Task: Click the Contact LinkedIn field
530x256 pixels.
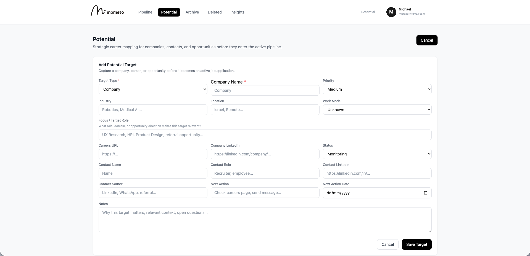Action: (x=377, y=173)
